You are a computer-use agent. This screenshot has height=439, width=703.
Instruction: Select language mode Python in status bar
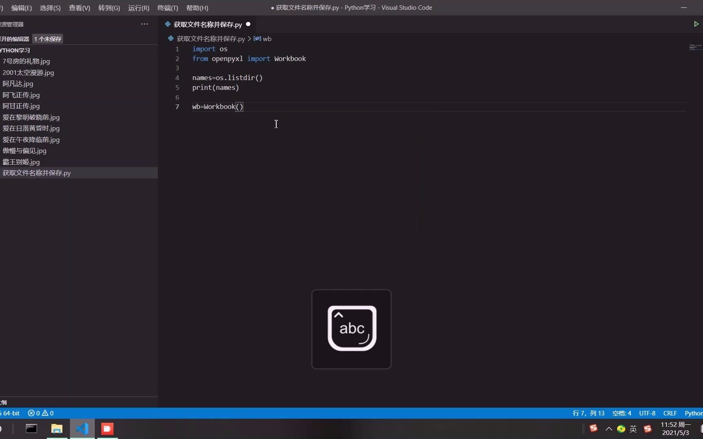coord(693,413)
